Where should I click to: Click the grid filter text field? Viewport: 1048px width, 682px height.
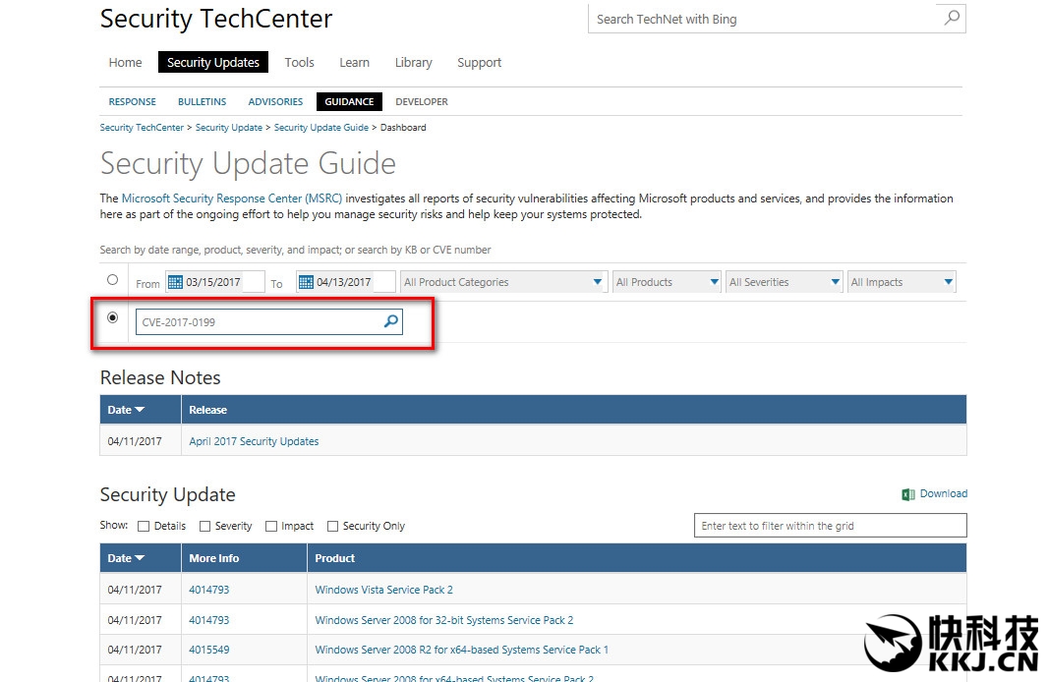pos(830,526)
